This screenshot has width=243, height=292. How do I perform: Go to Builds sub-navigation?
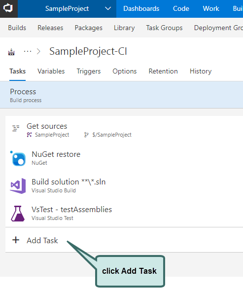pyautogui.click(x=17, y=28)
